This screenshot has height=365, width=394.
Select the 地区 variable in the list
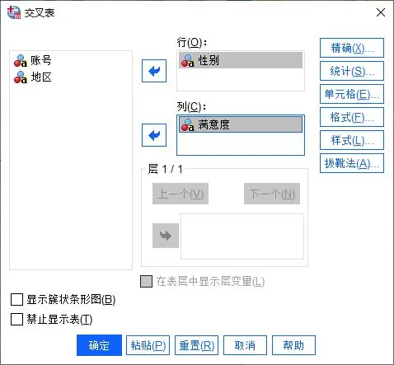33,77
